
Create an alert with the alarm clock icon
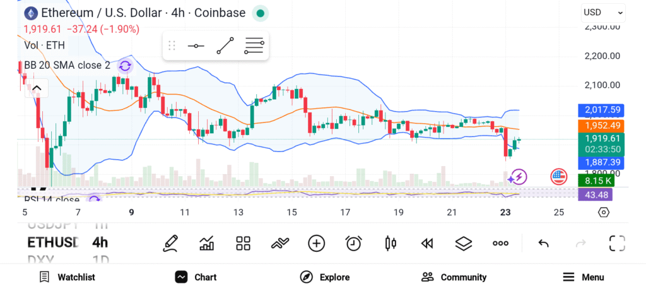pyautogui.click(x=353, y=243)
